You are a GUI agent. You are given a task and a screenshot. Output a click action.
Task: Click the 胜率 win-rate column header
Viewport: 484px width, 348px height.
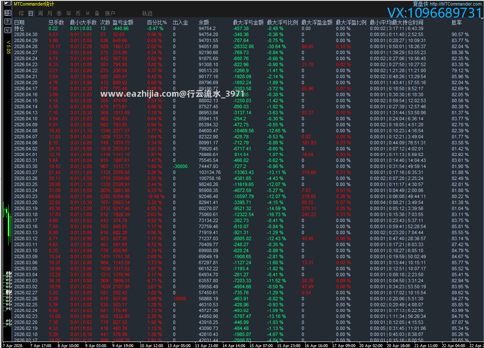click(x=456, y=22)
